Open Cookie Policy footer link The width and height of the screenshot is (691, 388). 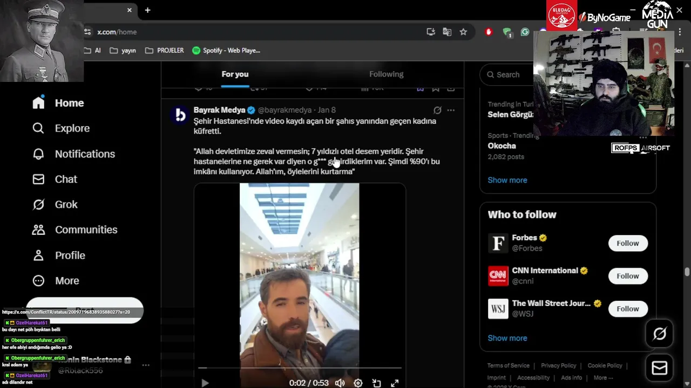click(605, 365)
